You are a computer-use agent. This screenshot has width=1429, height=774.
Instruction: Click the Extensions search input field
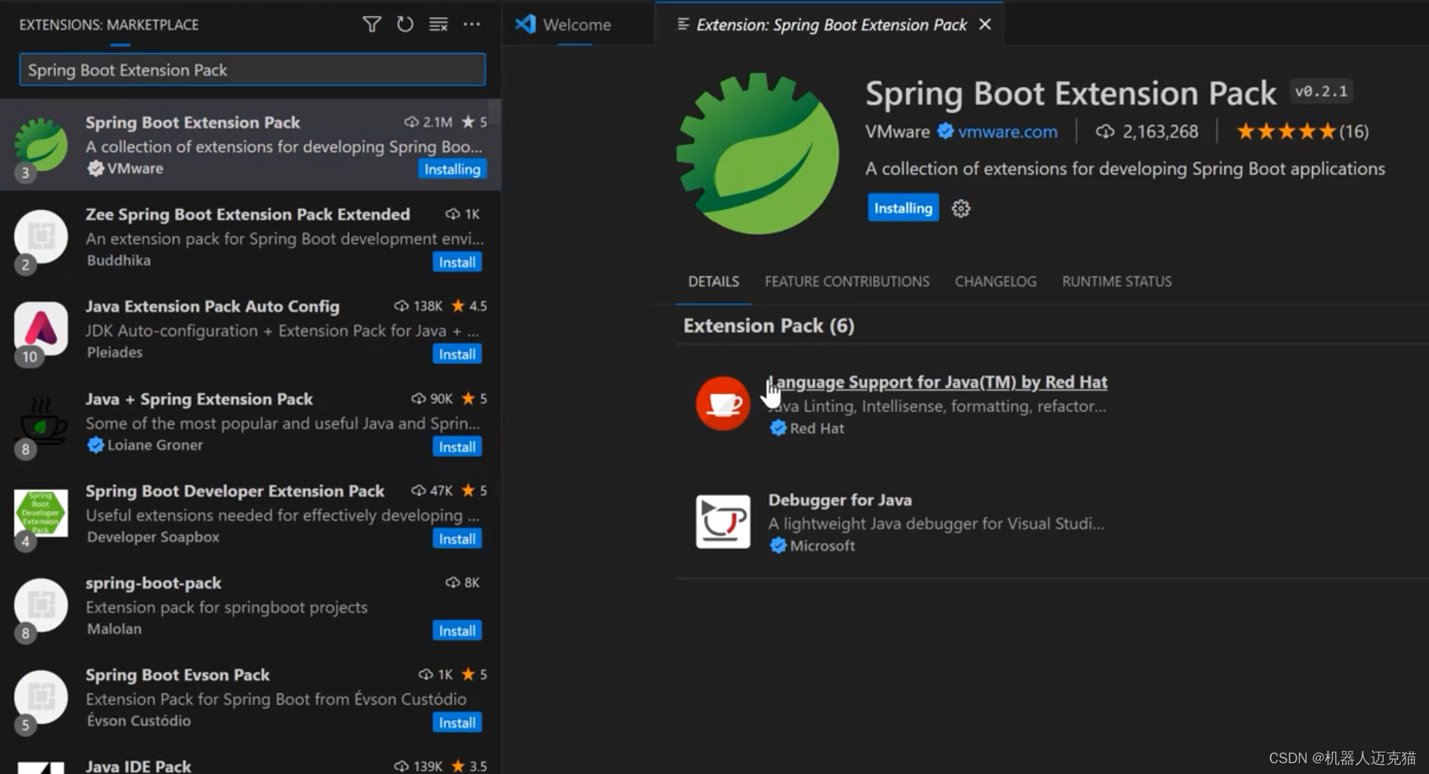(x=252, y=70)
